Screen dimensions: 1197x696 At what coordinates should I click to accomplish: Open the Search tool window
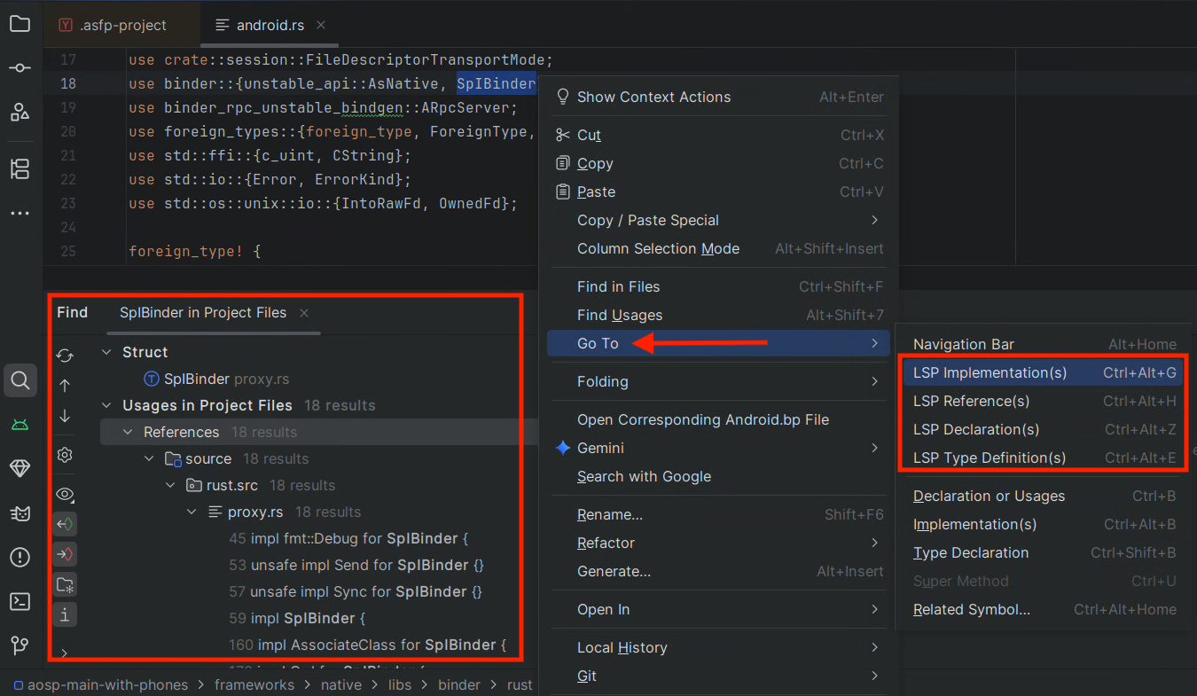pyautogui.click(x=20, y=380)
